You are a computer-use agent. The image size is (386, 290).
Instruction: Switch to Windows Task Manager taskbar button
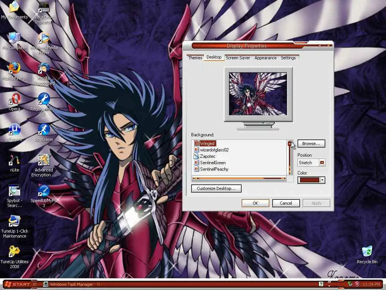pyautogui.click(x=68, y=284)
